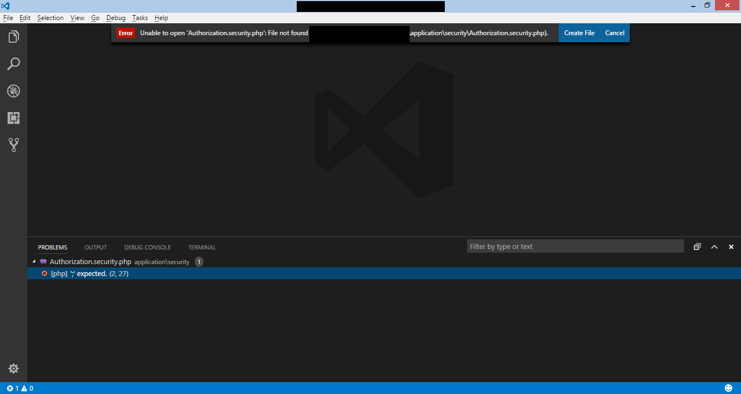Restore down the VS Code window
The width and height of the screenshot is (741, 394).
click(707, 5)
